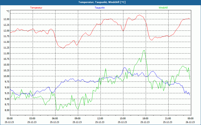This screenshot has width=201, height=125.
Task: Click the green Windchill legend label
Action: (x=163, y=8)
